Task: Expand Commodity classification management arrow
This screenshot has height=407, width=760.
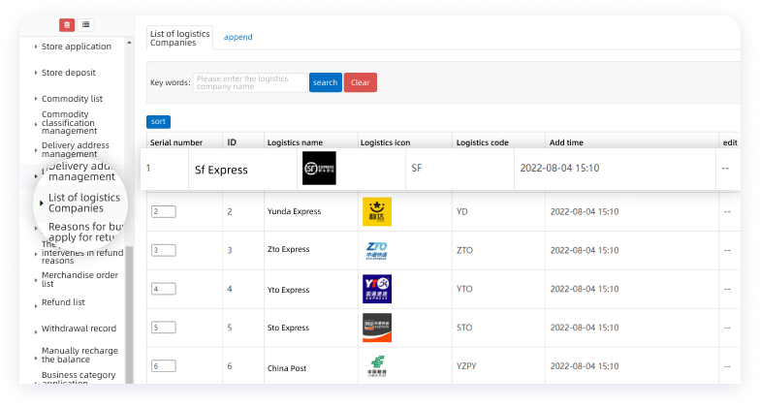Action: (x=35, y=124)
